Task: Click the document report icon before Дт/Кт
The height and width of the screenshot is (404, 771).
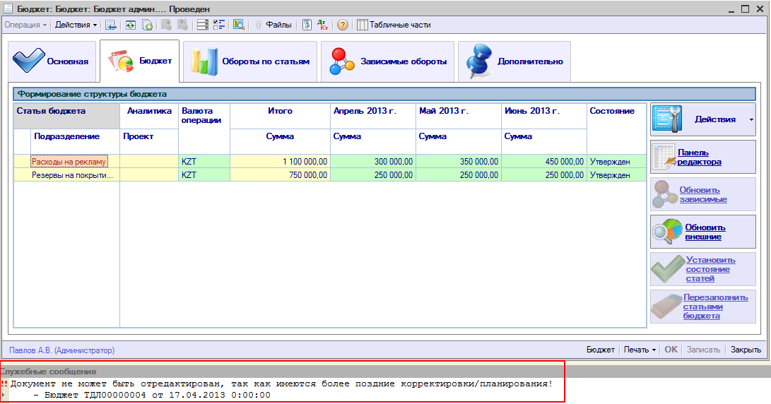Action: click(x=307, y=25)
